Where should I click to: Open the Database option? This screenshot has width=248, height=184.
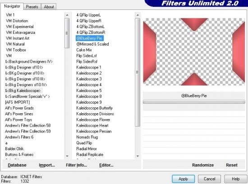tap(17, 165)
